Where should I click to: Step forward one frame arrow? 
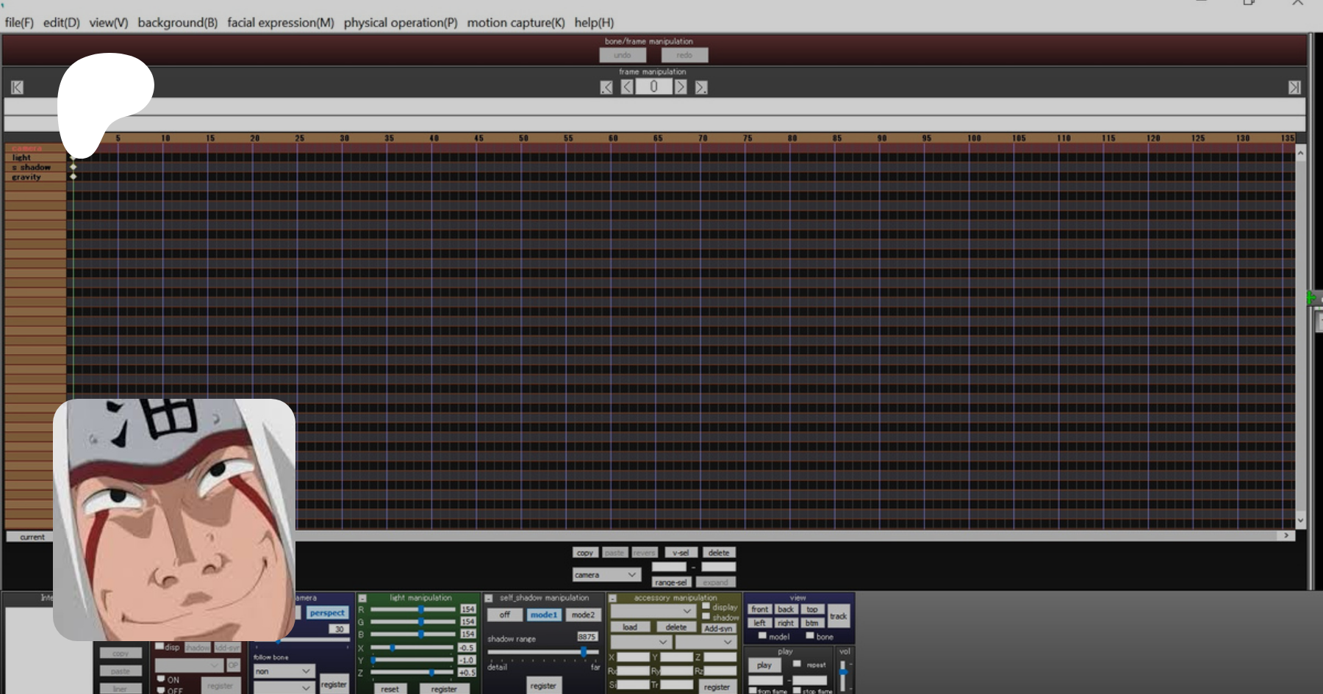point(681,87)
